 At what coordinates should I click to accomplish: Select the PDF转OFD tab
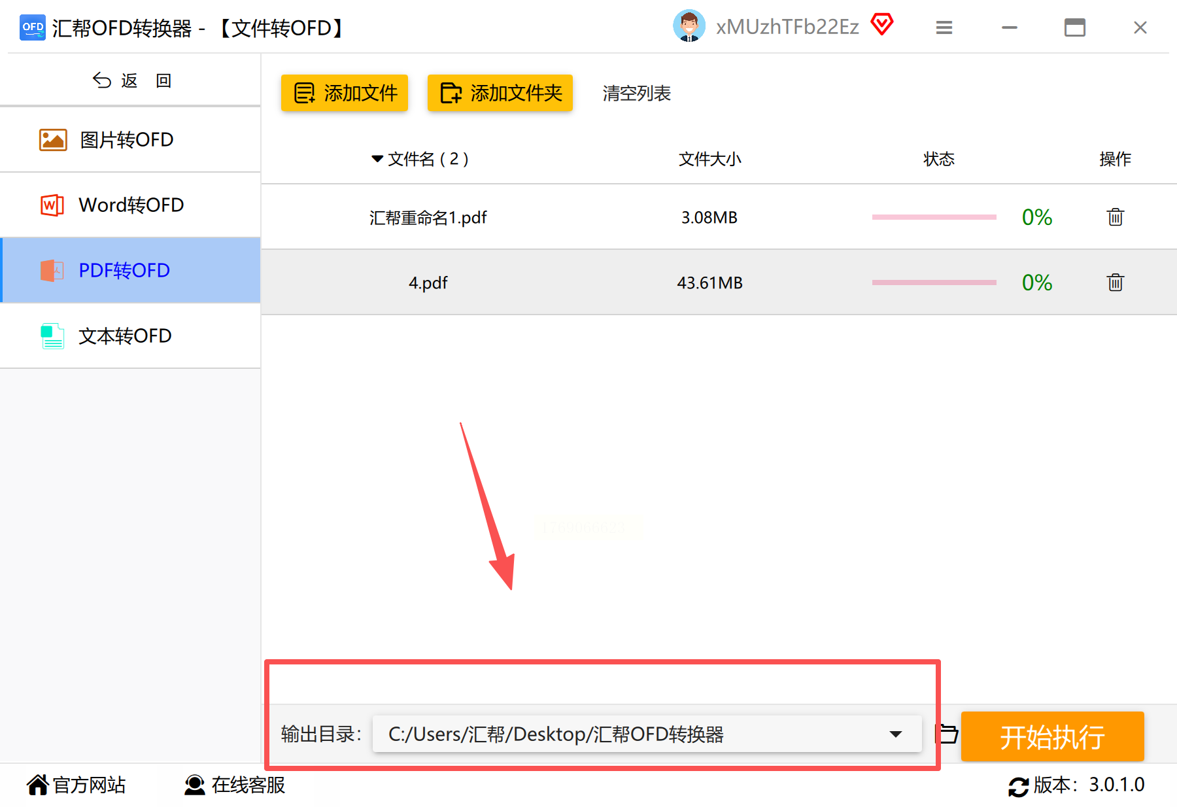(131, 271)
